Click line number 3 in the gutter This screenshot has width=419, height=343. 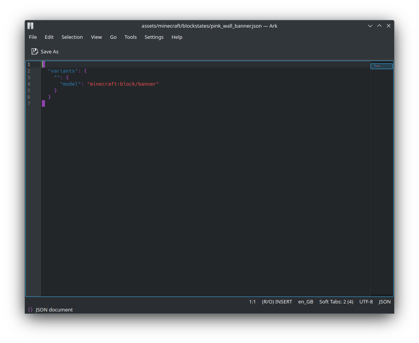pyautogui.click(x=29, y=78)
